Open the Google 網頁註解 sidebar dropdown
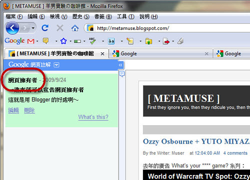 point(56,65)
